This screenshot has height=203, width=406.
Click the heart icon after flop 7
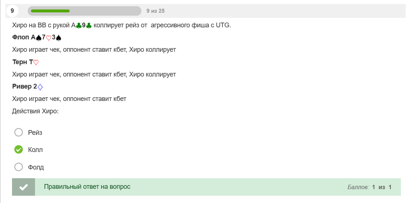pos(49,38)
